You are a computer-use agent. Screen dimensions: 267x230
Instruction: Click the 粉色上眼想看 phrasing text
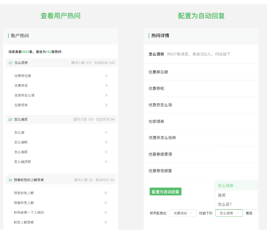[x=24, y=222]
